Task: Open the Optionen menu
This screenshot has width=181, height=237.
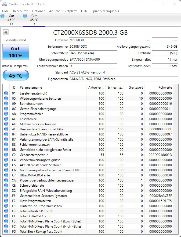Action: pyautogui.click(x=38, y=11)
